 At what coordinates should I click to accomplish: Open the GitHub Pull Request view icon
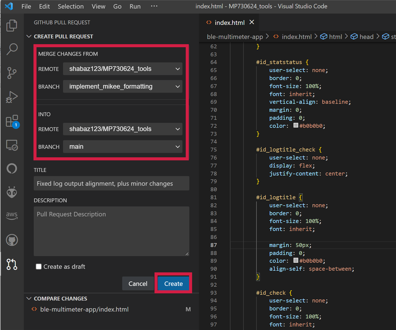click(x=11, y=264)
